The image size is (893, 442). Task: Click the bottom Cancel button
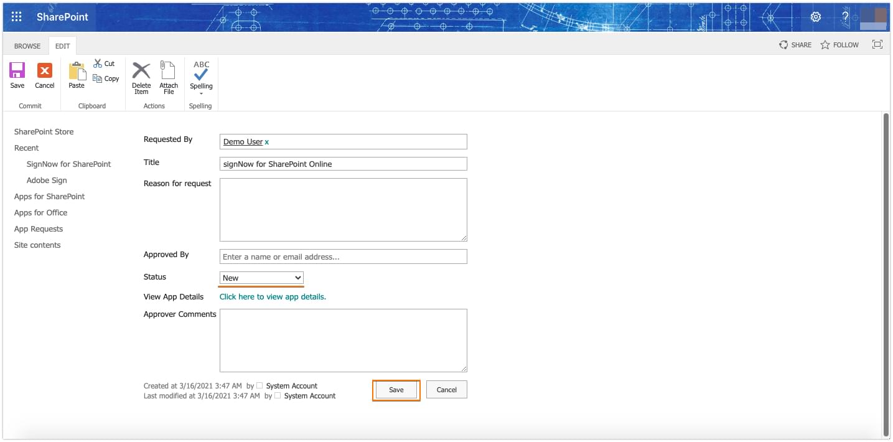click(447, 390)
